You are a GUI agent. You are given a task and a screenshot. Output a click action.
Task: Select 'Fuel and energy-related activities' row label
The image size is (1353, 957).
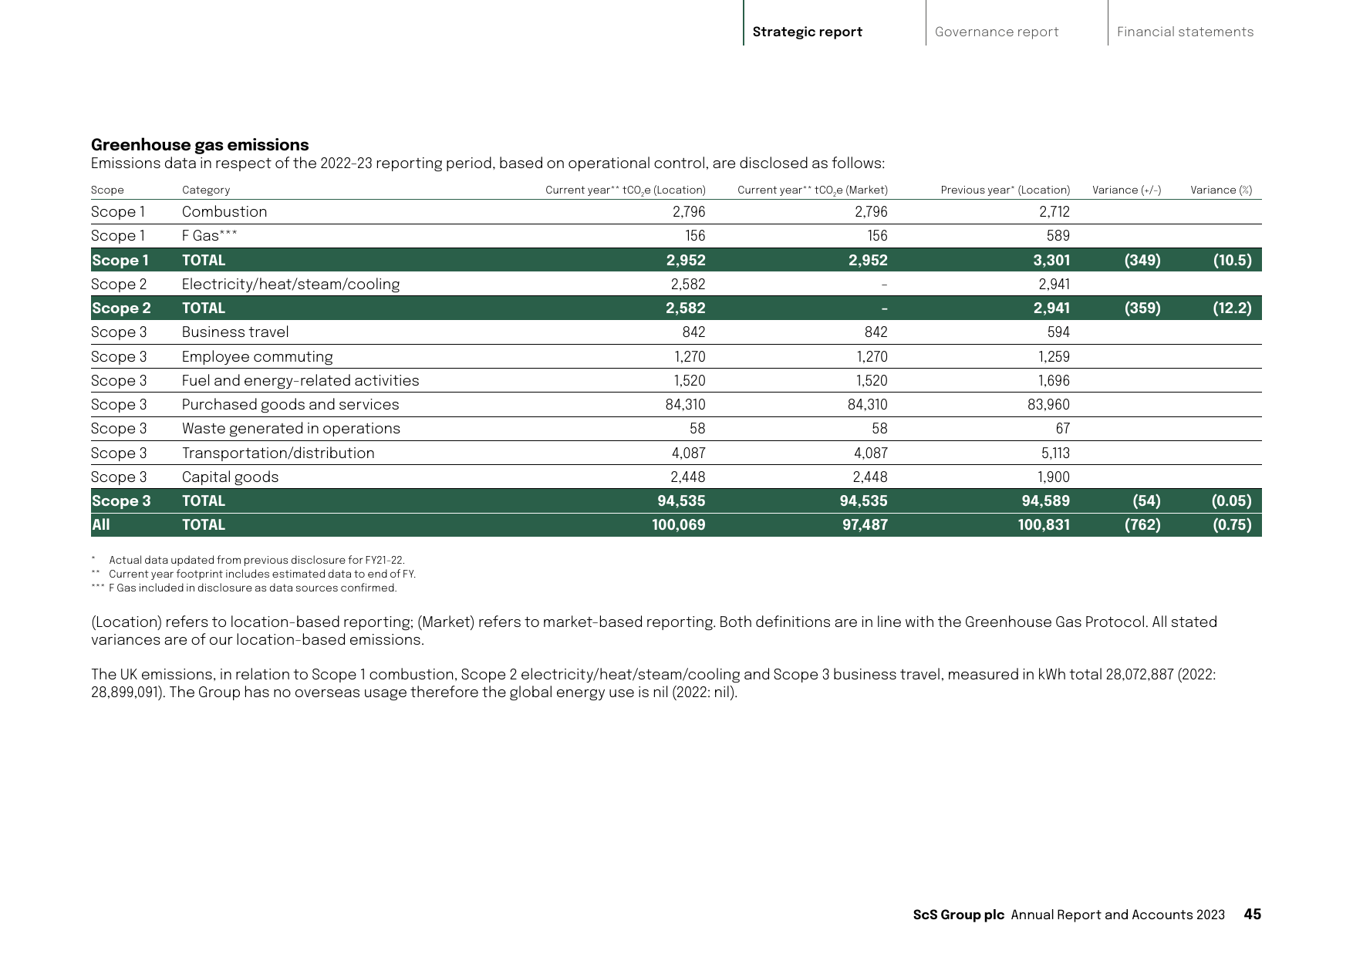[x=301, y=381]
